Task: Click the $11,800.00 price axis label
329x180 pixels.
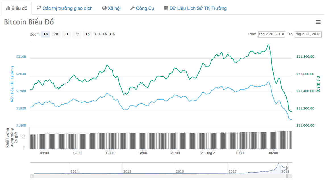Action: click(x=305, y=57)
